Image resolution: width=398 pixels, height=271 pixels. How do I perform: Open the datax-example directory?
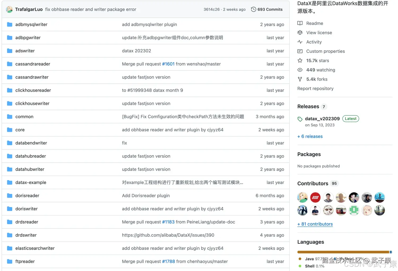tap(31, 183)
